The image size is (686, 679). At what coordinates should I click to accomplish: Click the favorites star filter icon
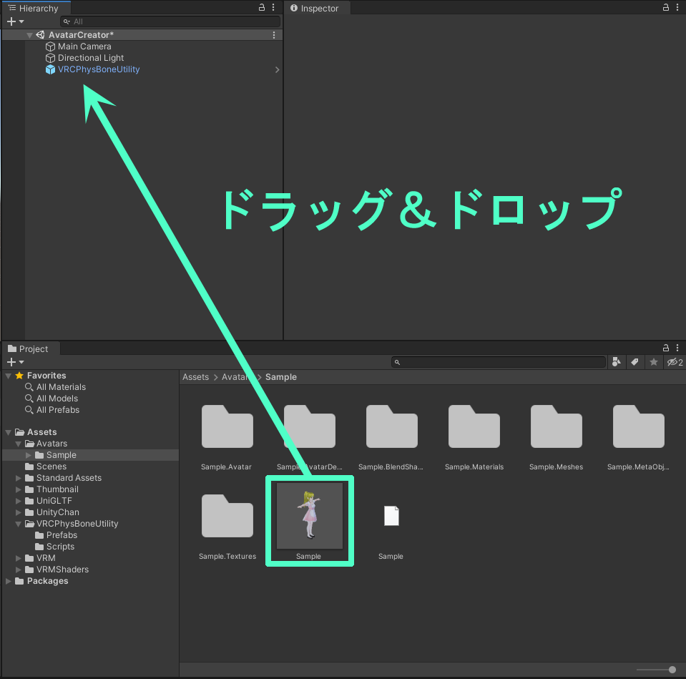(x=653, y=362)
